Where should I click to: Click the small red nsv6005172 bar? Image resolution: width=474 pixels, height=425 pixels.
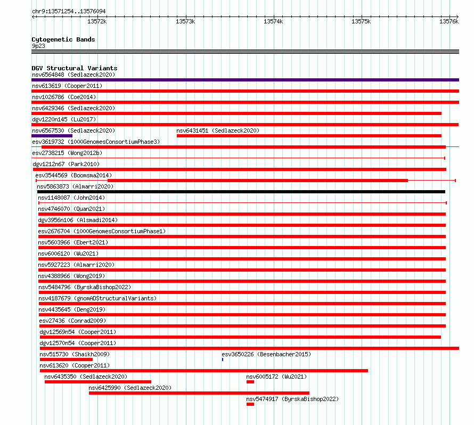(250, 382)
